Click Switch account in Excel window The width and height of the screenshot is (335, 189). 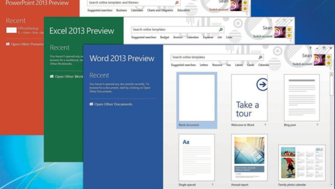click(x=263, y=36)
